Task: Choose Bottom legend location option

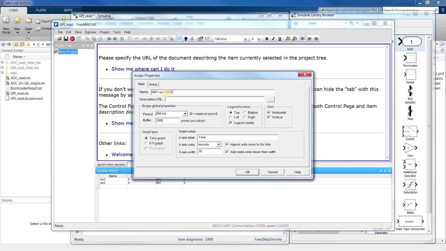Action: click(x=245, y=113)
